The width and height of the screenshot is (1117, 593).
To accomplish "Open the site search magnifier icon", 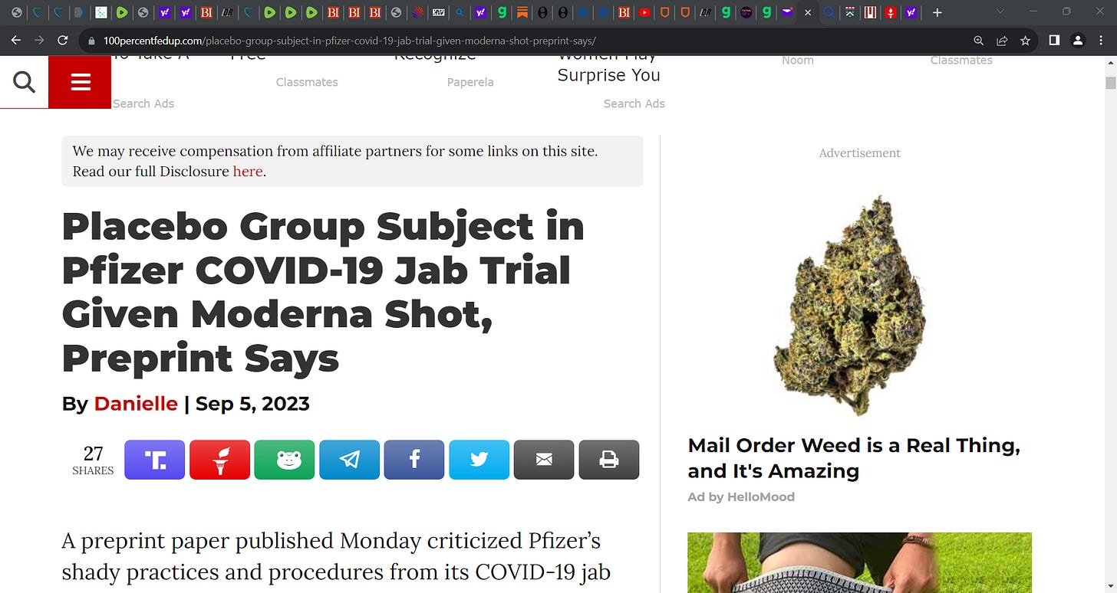I will tap(24, 82).
